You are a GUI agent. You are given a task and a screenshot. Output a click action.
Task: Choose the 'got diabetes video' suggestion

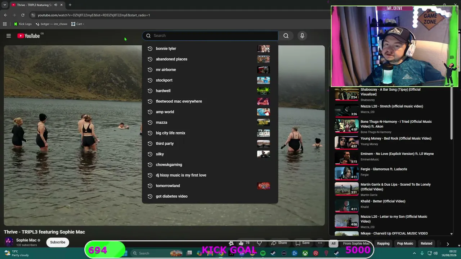[x=210, y=196]
